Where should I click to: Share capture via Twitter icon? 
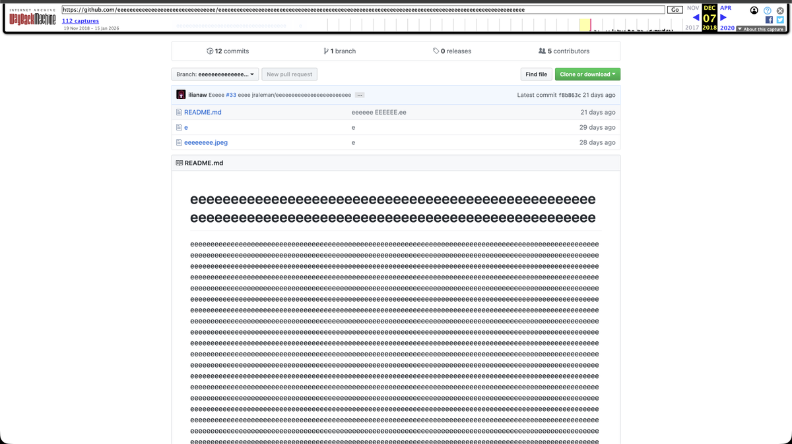(780, 20)
